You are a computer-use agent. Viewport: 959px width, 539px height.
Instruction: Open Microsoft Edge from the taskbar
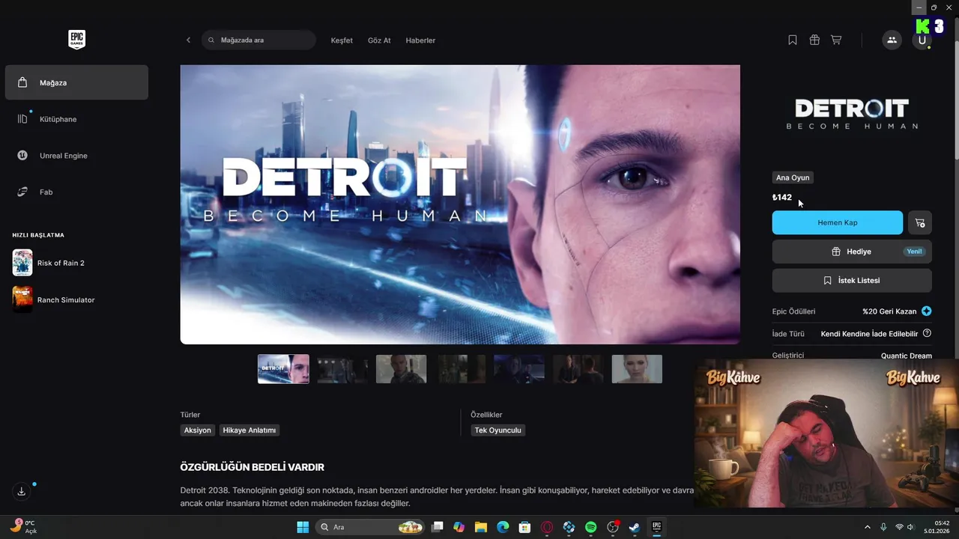(503, 527)
